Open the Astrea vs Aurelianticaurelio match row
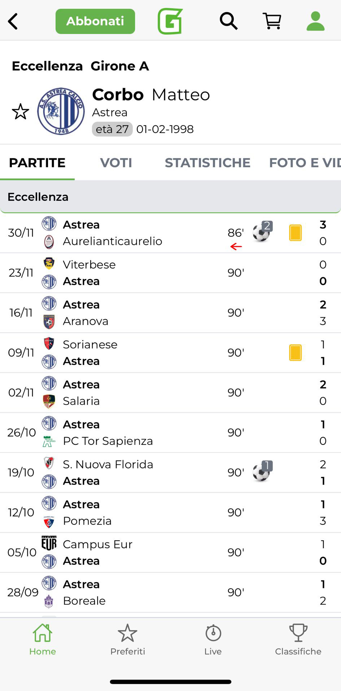341x691 pixels. pyautogui.click(x=144, y=233)
